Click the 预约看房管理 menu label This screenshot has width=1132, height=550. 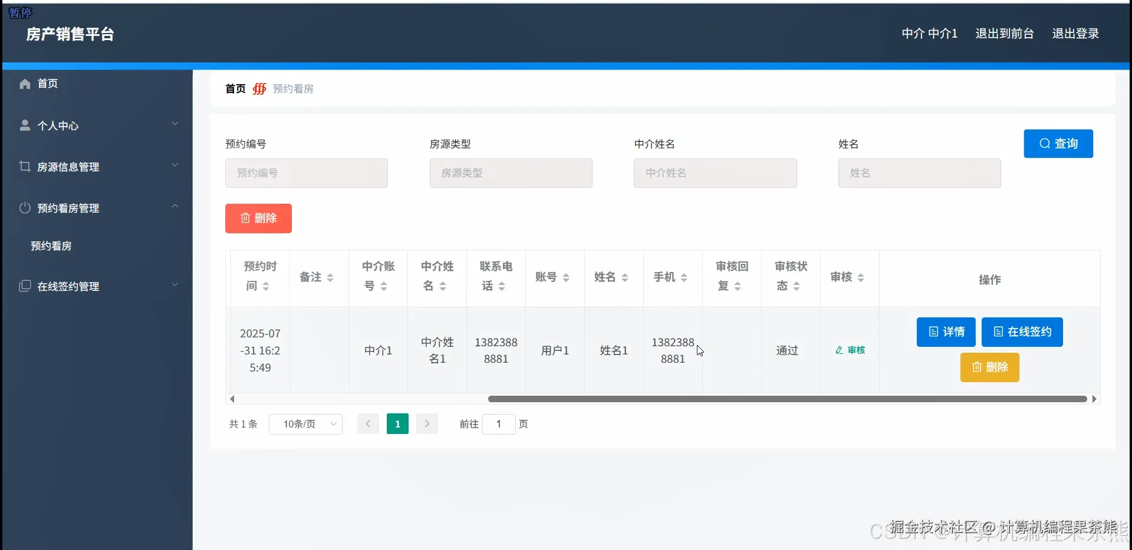pos(68,208)
